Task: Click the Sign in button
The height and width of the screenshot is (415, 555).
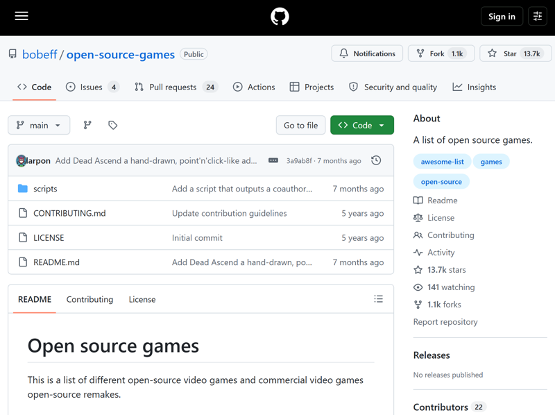Action: (x=502, y=16)
